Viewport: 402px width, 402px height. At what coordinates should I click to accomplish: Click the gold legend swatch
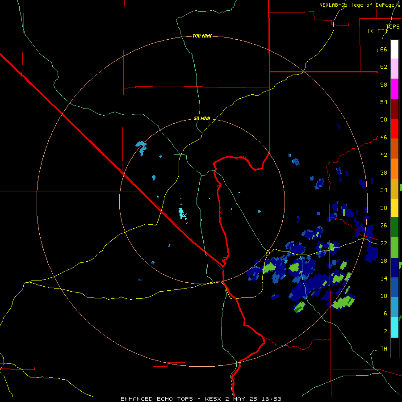(394, 189)
